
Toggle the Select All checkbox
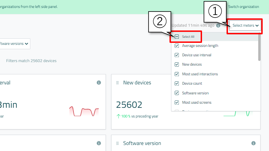pyautogui.click(x=177, y=37)
